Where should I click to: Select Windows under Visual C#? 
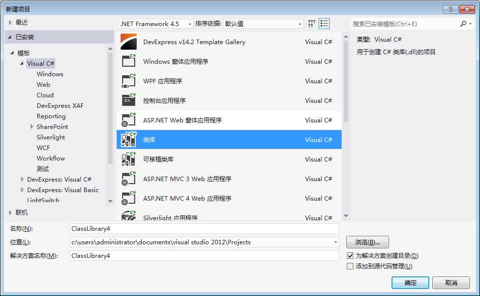coord(50,74)
